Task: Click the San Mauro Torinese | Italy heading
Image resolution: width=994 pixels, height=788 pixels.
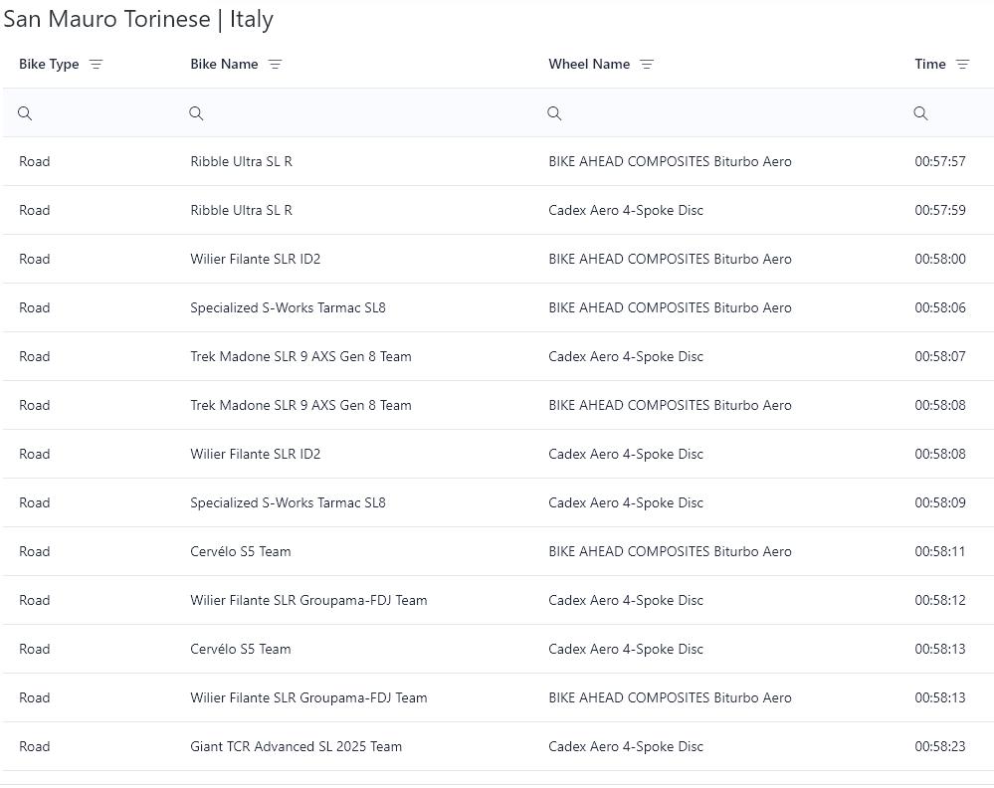Action: (138, 19)
